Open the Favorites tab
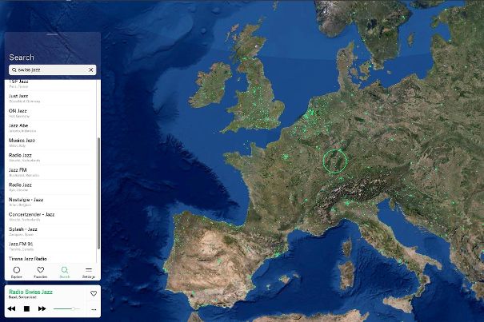This screenshot has width=484, height=322. tap(41, 272)
